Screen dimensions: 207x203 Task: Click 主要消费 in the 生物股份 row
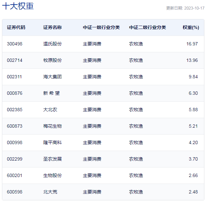tap(92, 175)
